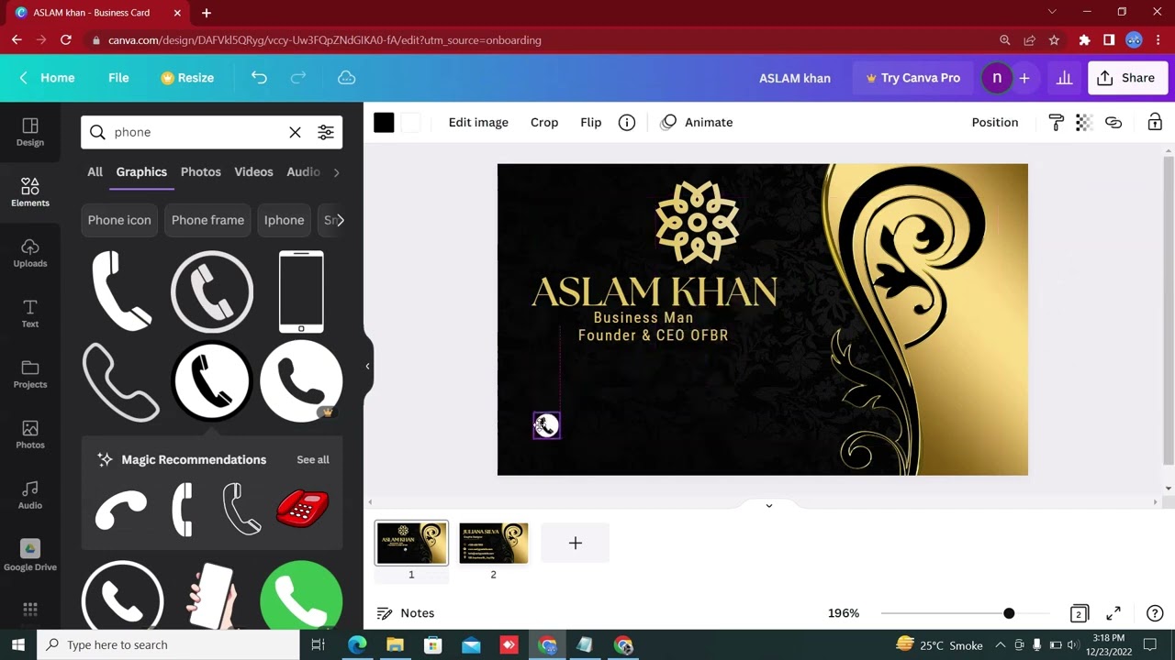Image resolution: width=1175 pixels, height=660 pixels.
Task: Click the zoom slider handle
Action: (1009, 613)
